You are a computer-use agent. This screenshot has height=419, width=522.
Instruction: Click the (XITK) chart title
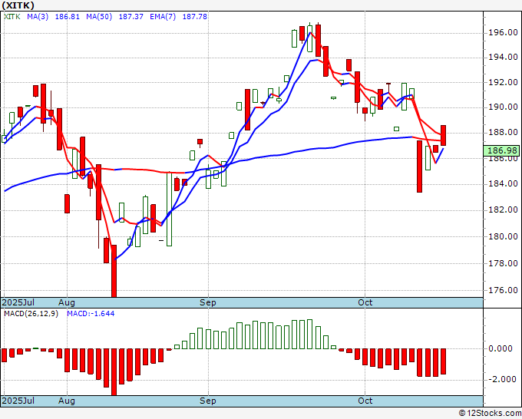pyautogui.click(x=18, y=5)
